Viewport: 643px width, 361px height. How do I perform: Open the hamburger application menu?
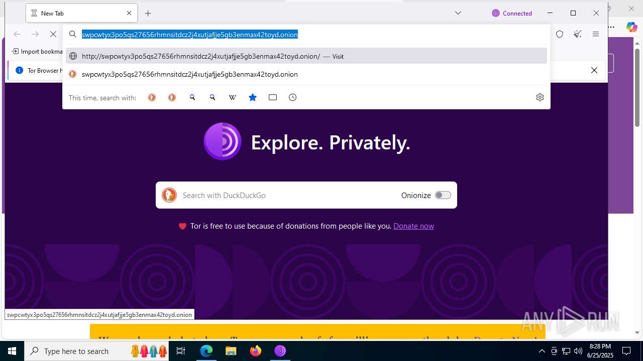pos(596,34)
